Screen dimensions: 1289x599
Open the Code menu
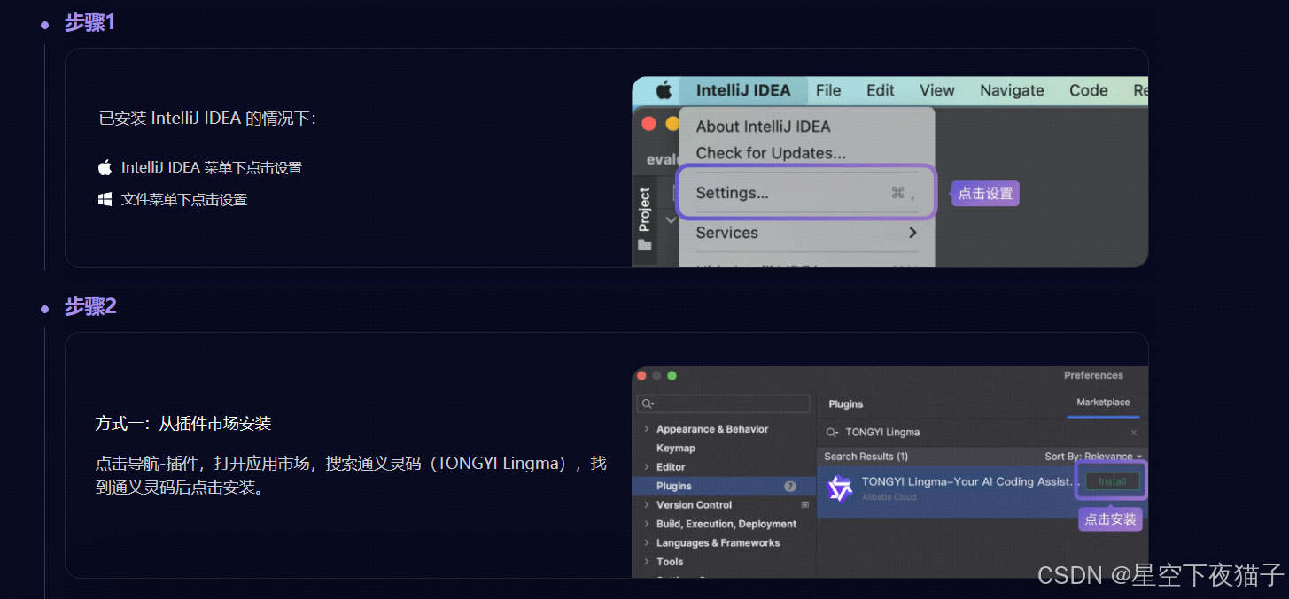(x=1088, y=90)
